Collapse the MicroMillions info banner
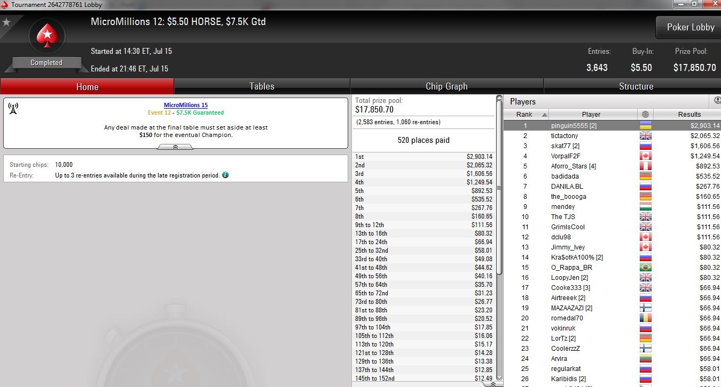 (175, 147)
